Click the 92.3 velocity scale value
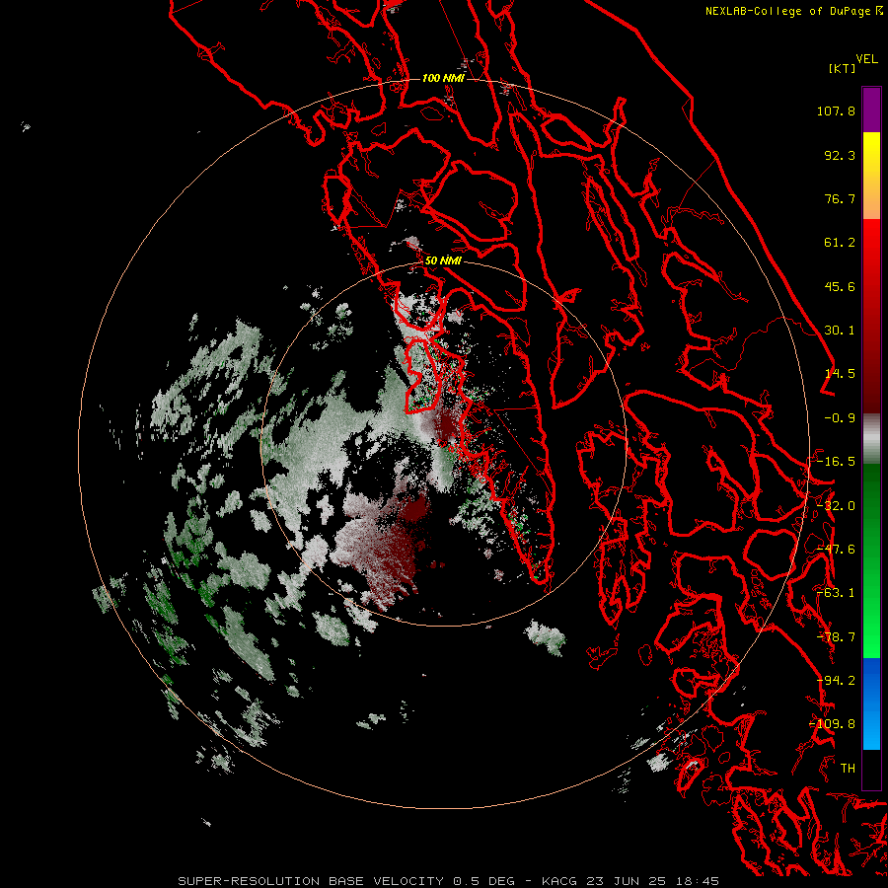 [840, 155]
